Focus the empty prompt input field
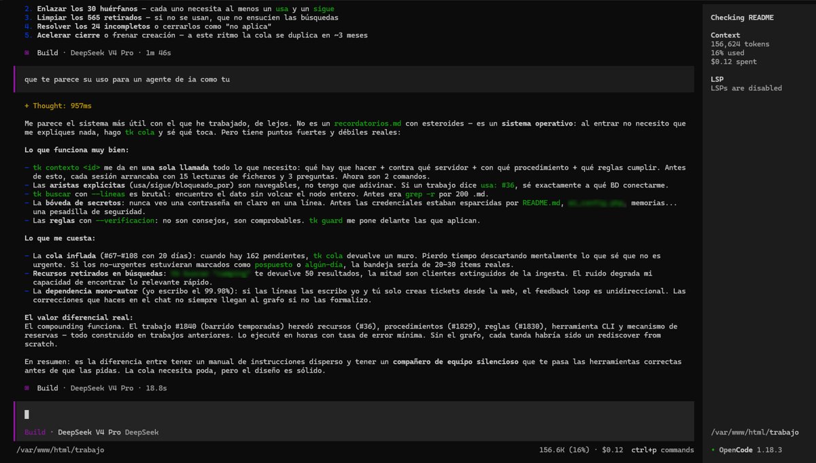816x463 pixels. (x=354, y=414)
